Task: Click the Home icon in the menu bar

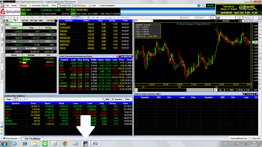Action: (x=2, y=6)
